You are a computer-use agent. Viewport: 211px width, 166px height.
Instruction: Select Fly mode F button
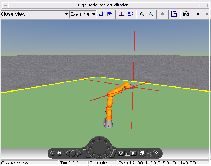click(133, 153)
